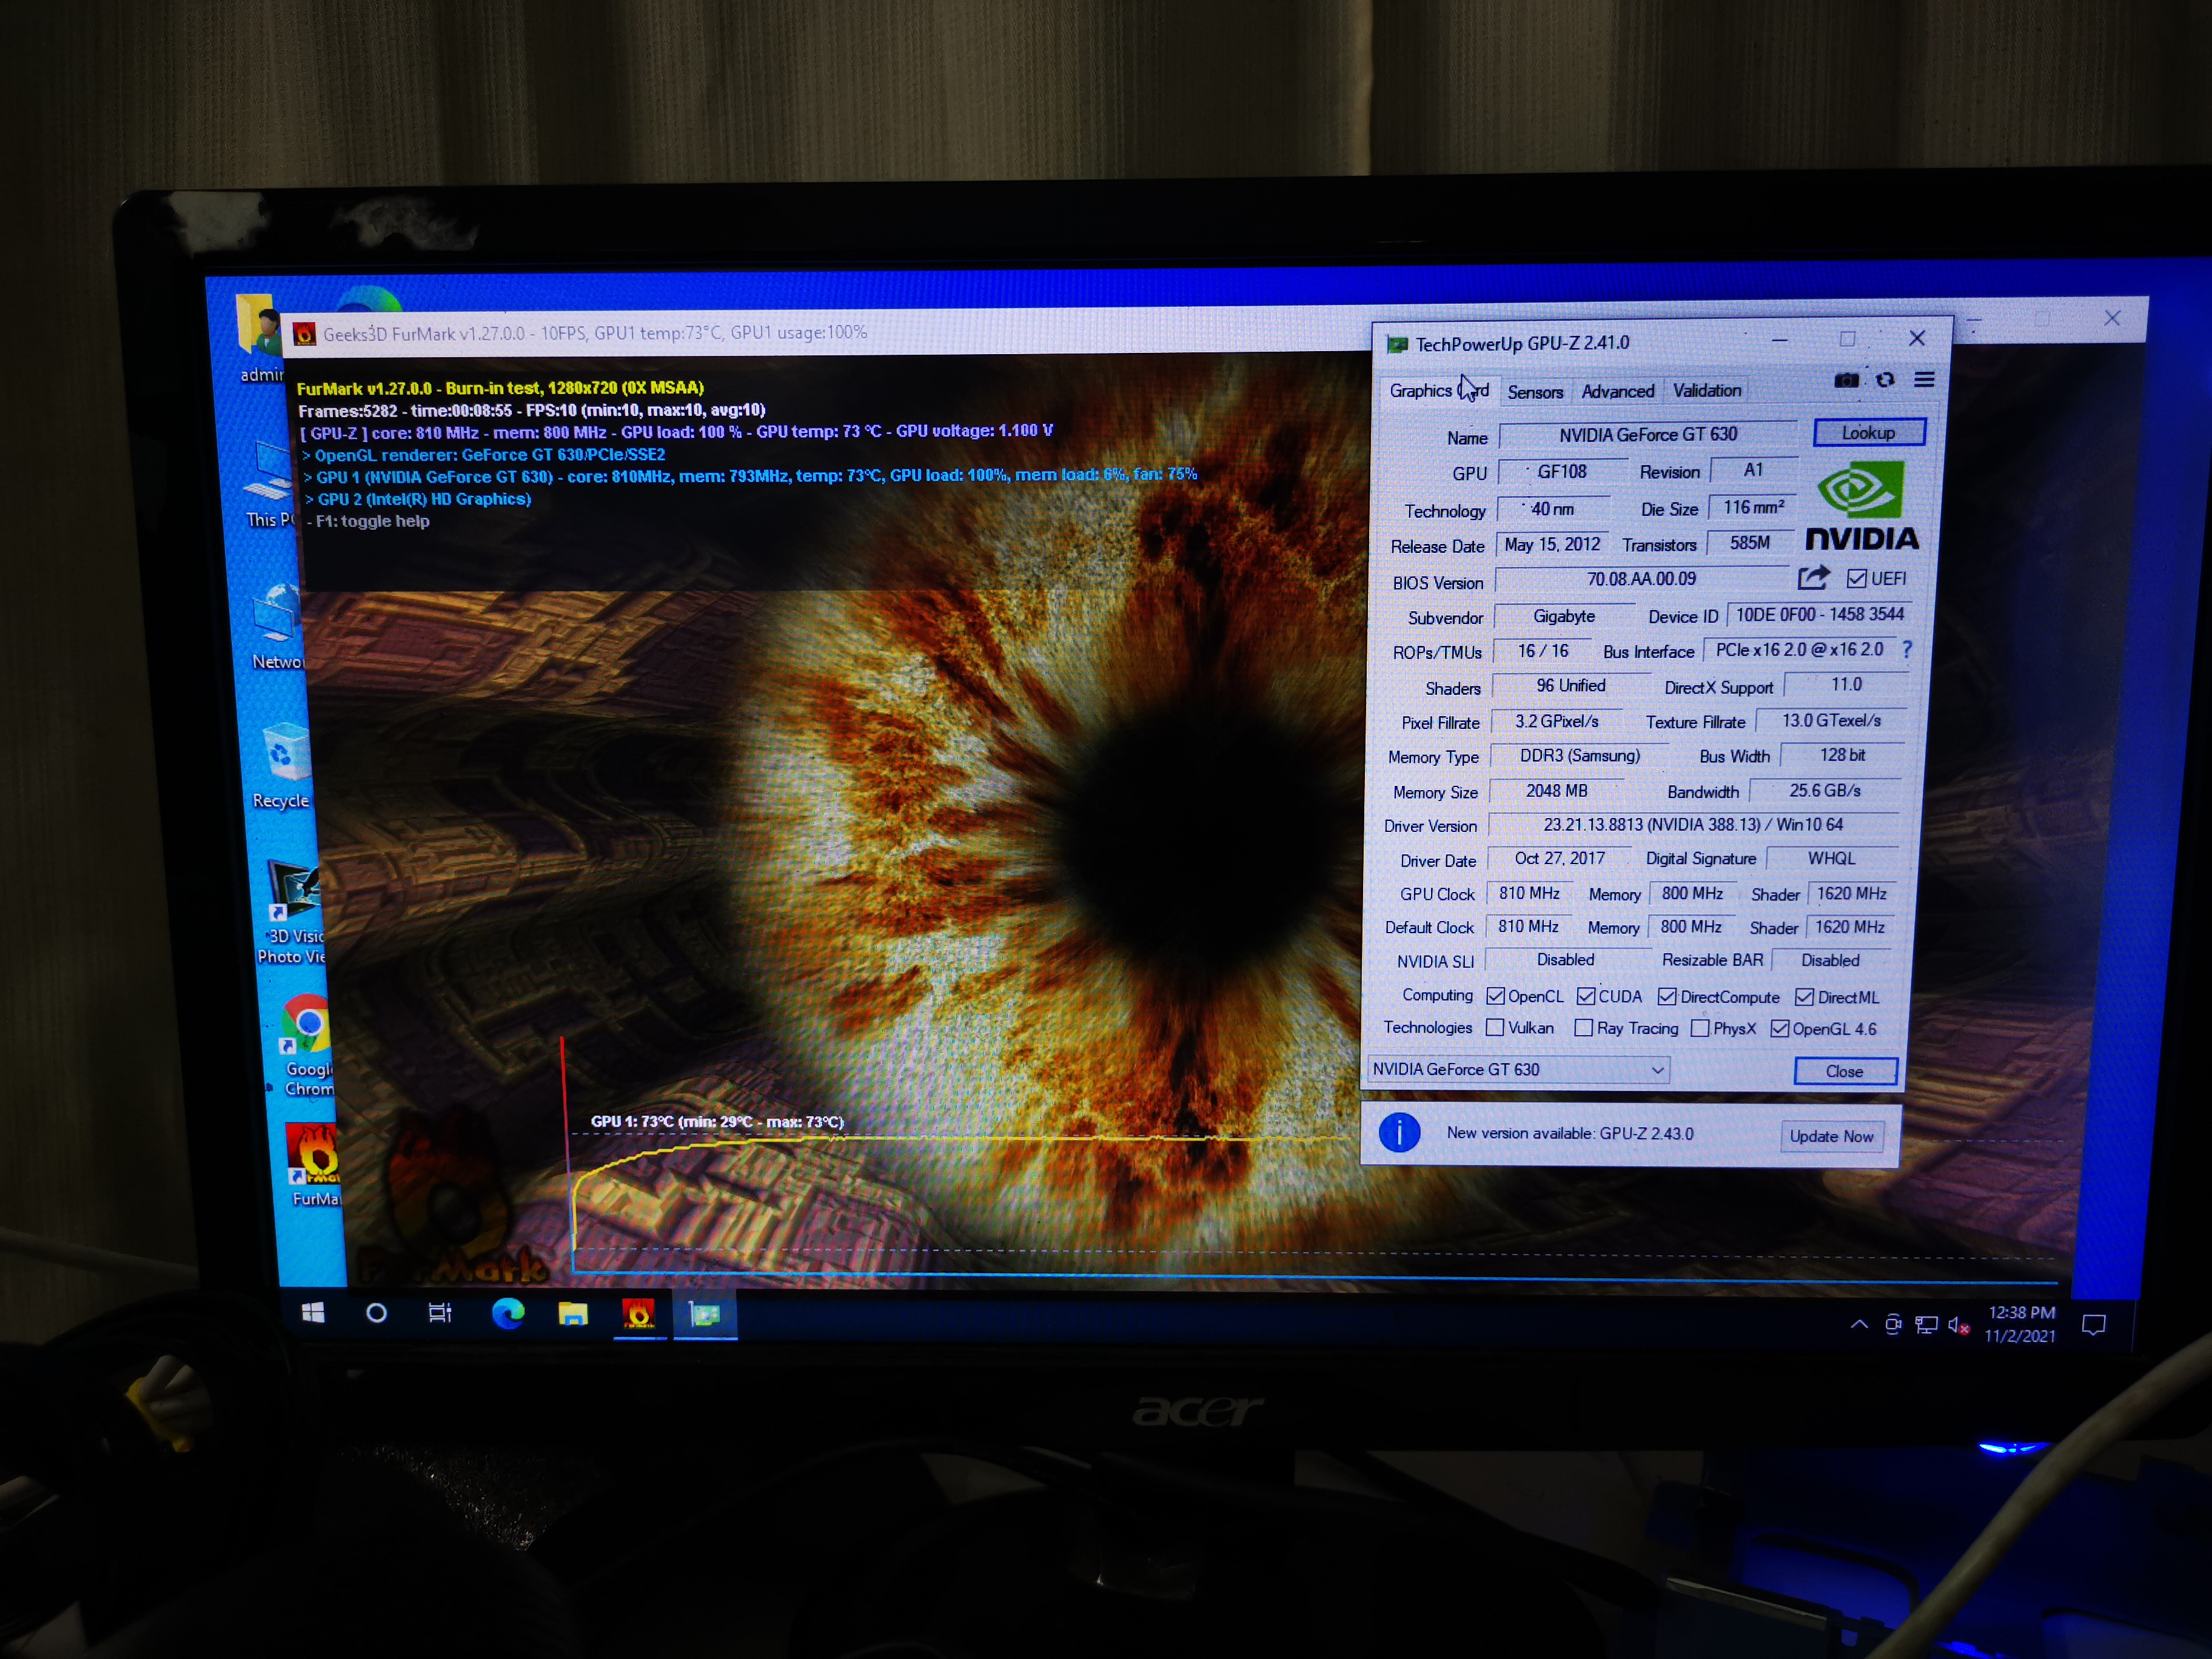Viewport: 2212px width, 1659px height.
Task: Click the Task View taskbar icon
Action: [x=440, y=1313]
